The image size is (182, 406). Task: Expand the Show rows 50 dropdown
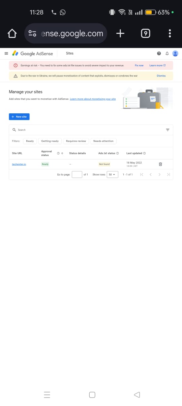(x=113, y=175)
